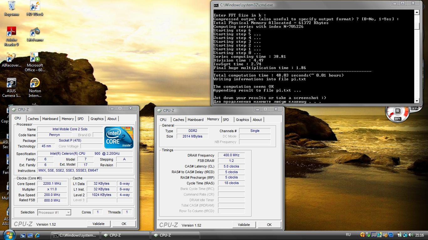Switch to SPD tab in right CPU-Z
The width and height of the screenshot is (428, 240).
pos(226,120)
